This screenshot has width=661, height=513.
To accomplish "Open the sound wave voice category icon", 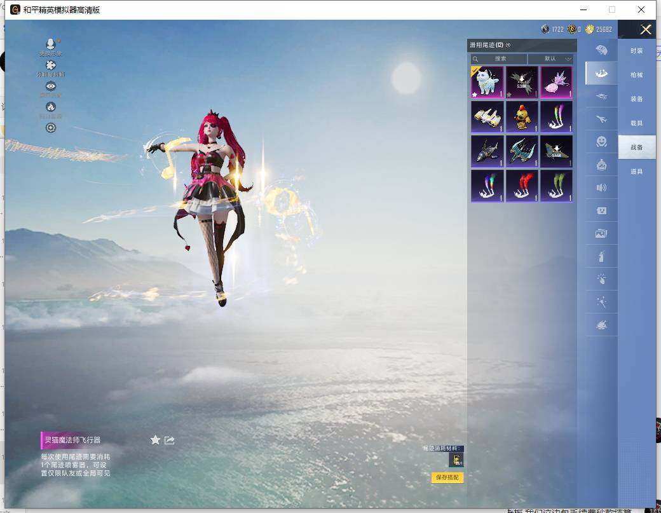I will pos(601,188).
